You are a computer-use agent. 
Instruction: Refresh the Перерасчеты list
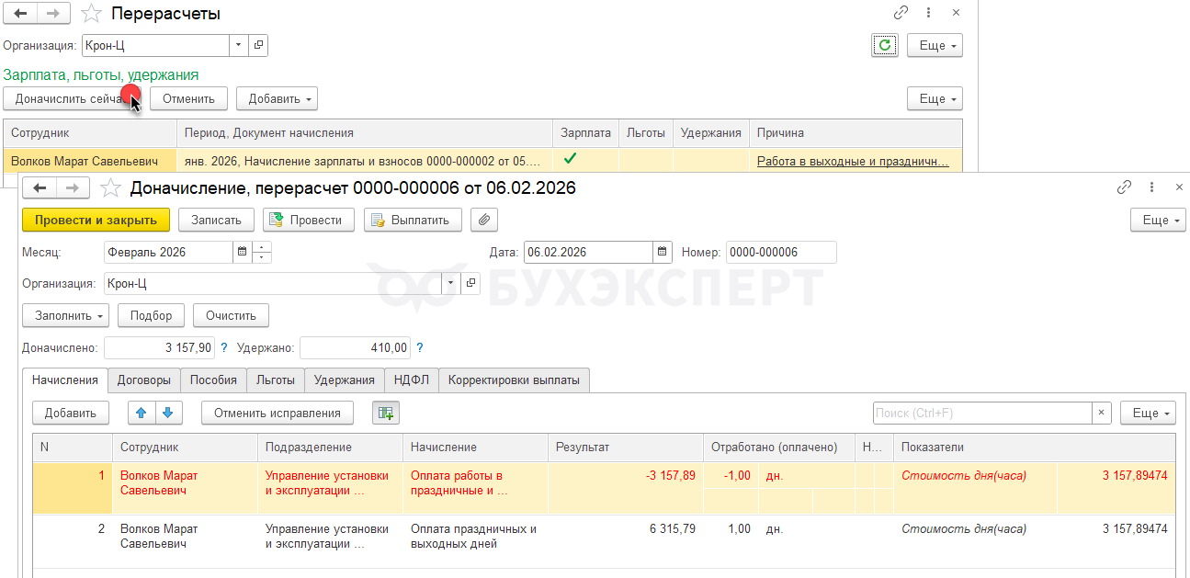point(884,45)
